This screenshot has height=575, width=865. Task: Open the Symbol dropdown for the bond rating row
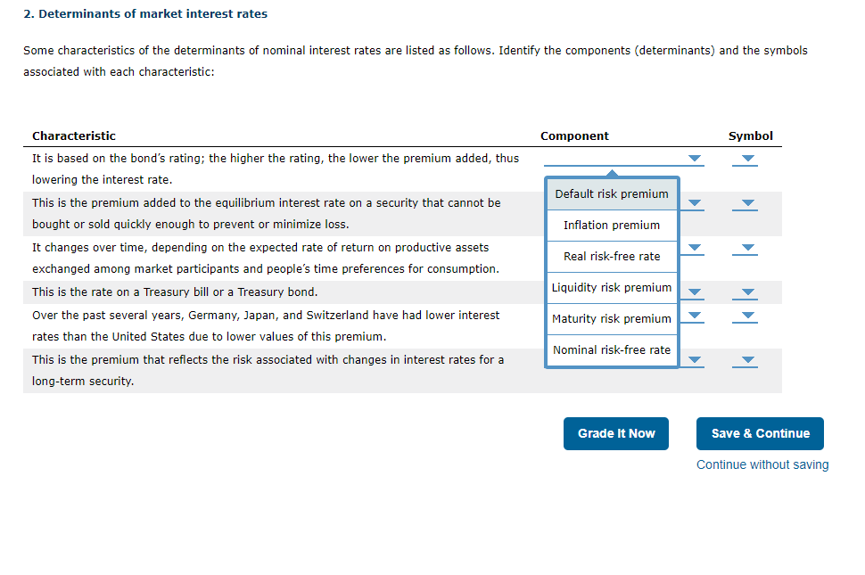745,158
